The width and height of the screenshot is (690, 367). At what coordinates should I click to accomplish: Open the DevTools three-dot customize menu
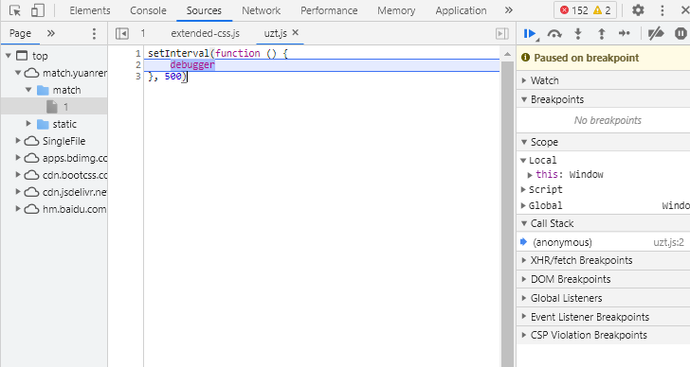point(662,10)
